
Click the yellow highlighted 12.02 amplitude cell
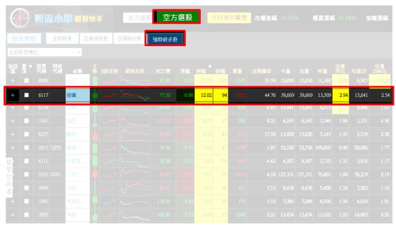204,95
